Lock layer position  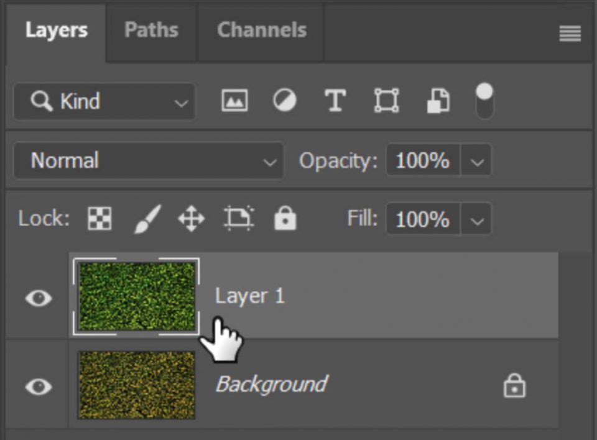[191, 219]
